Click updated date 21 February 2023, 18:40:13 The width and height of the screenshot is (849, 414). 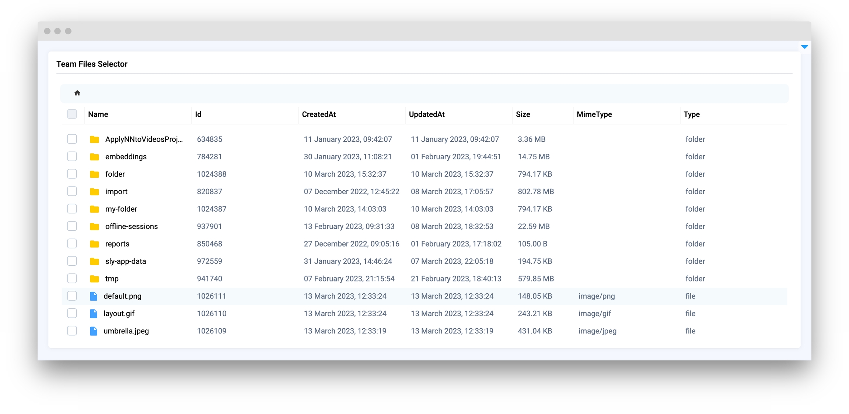(x=456, y=279)
